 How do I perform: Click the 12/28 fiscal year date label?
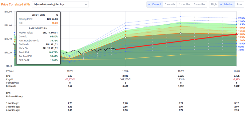[x=237, y=71]
